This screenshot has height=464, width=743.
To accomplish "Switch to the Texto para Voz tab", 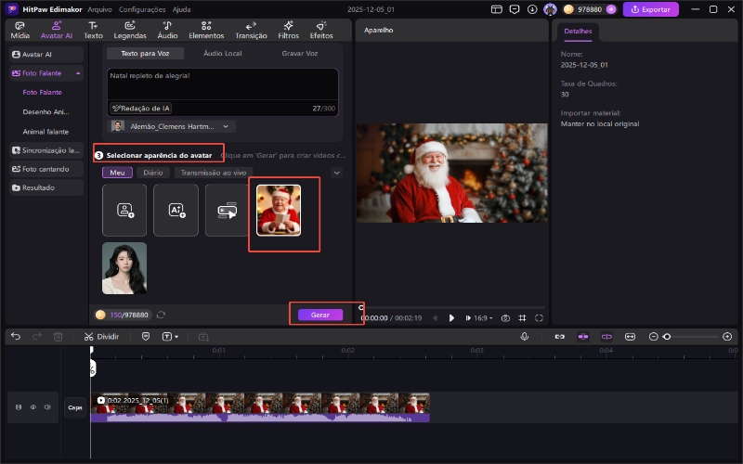I will (x=145, y=54).
